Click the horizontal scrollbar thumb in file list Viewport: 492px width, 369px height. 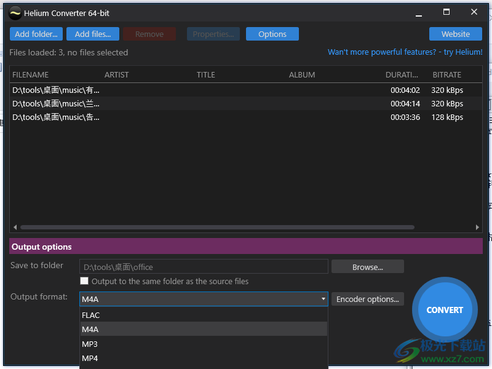[217, 227]
